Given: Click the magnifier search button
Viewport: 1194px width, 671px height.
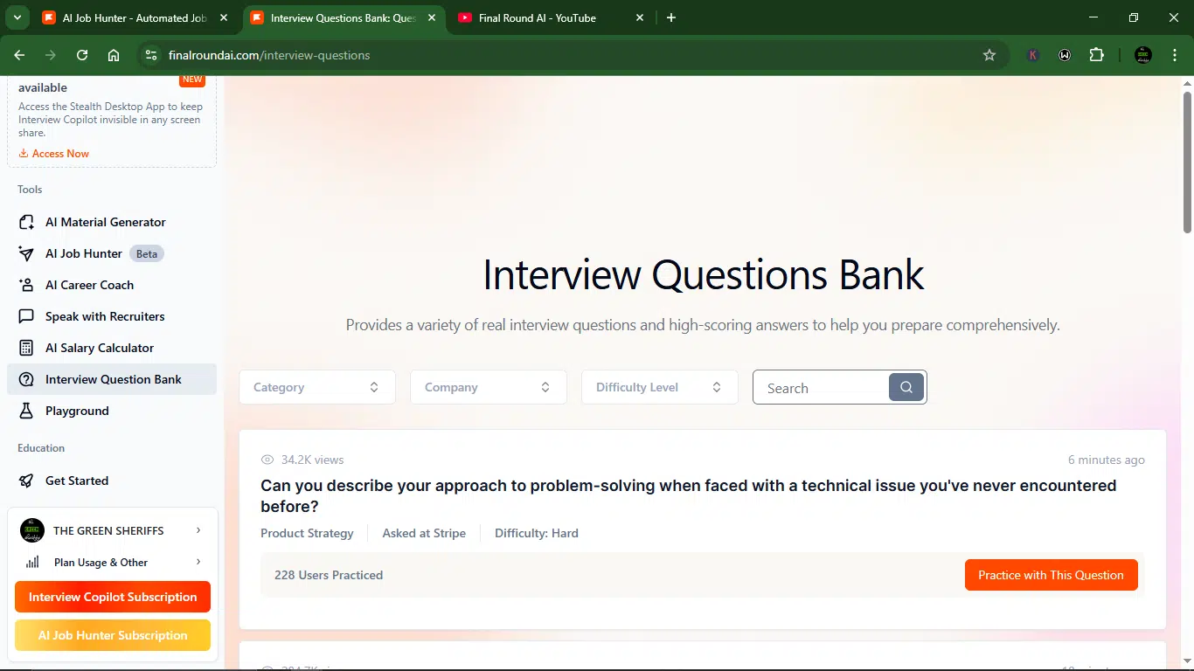Looking at the screenshot, I should click(x=906, y=387).
